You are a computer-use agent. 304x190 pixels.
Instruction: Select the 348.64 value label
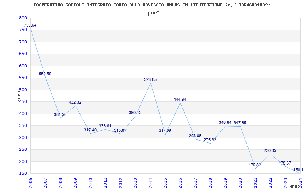pyautogui.click(x=225, y=122)
